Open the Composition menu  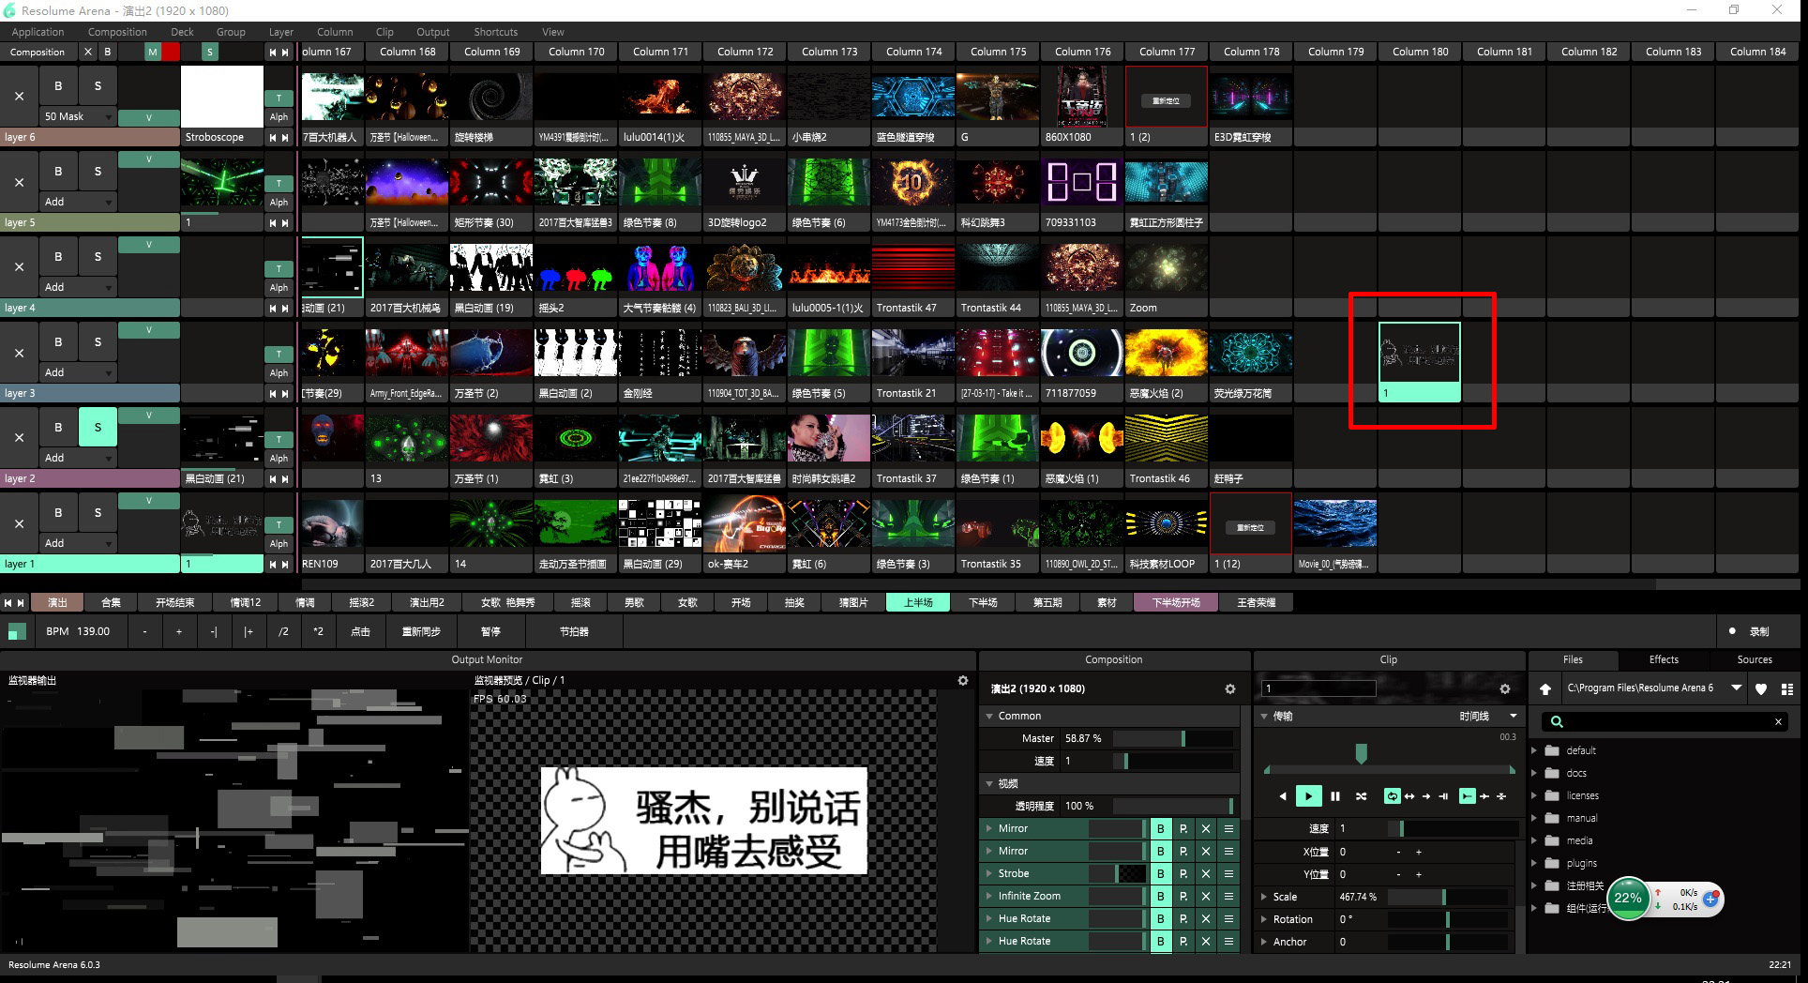117,32
